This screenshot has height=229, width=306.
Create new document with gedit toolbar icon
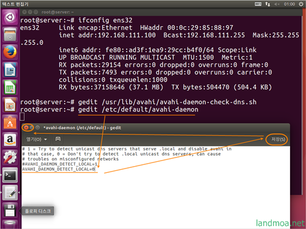[x=58, y=139]
